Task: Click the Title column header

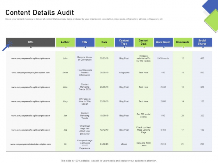Action: [85, 42]
